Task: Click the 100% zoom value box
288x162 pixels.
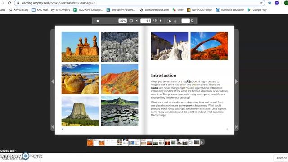Action: click(122, 21)
